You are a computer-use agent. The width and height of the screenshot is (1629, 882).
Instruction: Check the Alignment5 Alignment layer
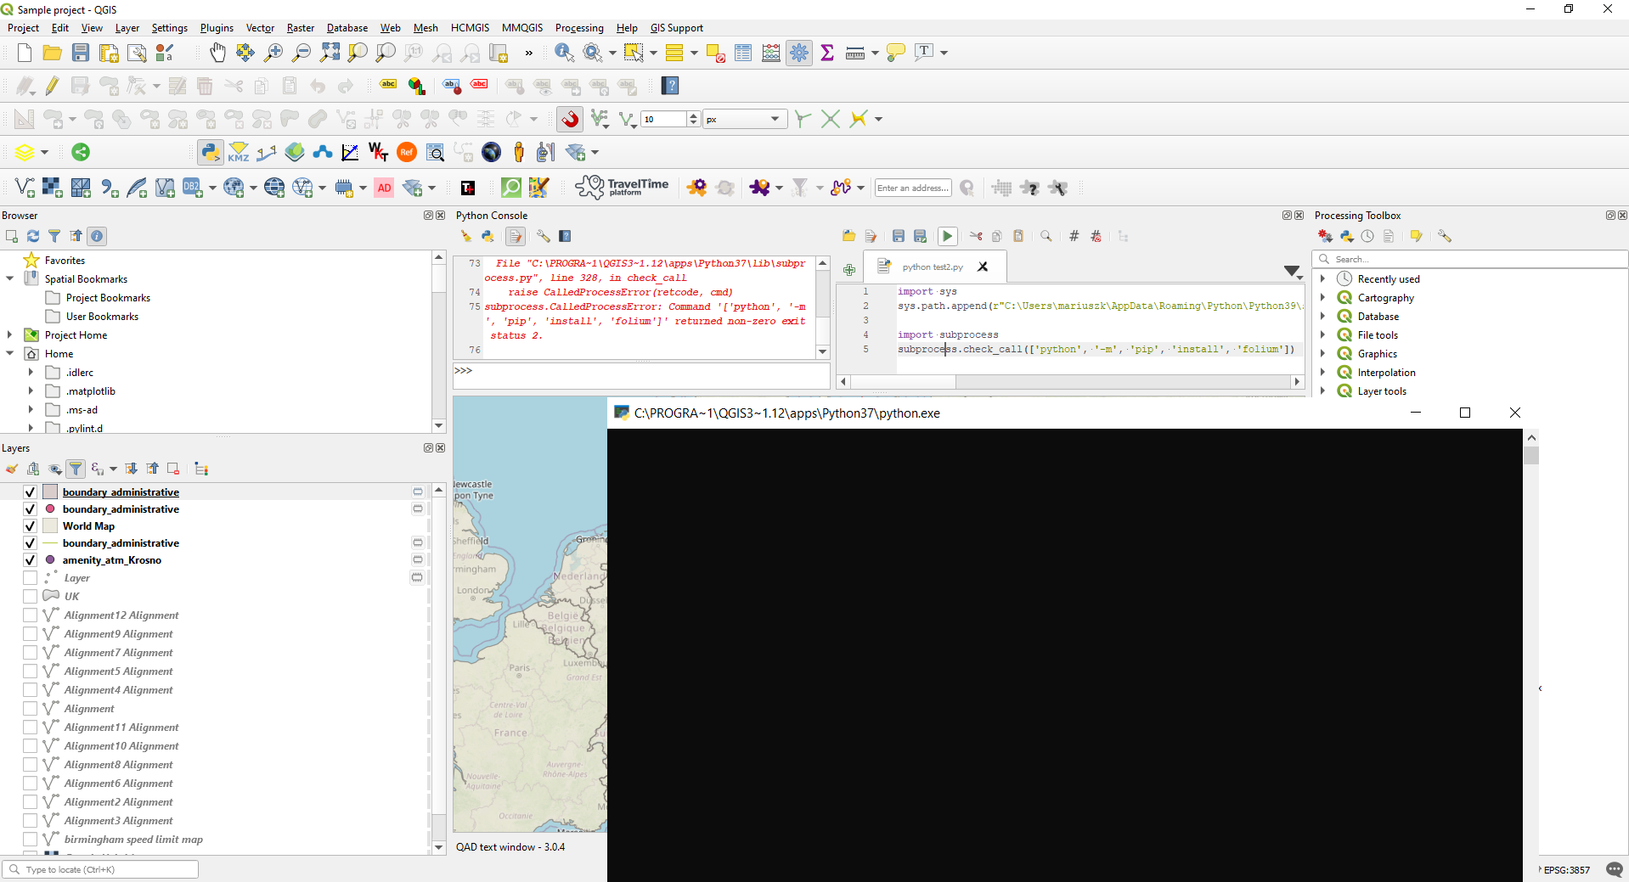[30, 671]
